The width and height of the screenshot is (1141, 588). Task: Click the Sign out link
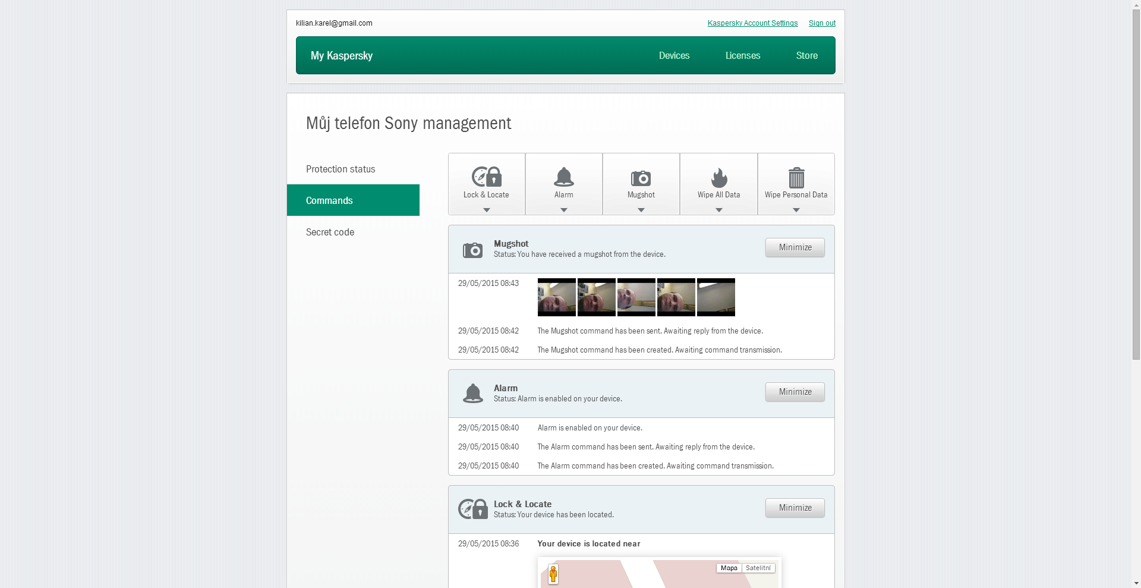point(822,23)
